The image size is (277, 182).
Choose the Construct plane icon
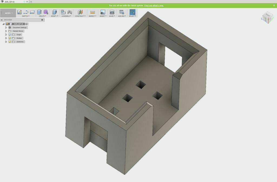coord(80,12)
